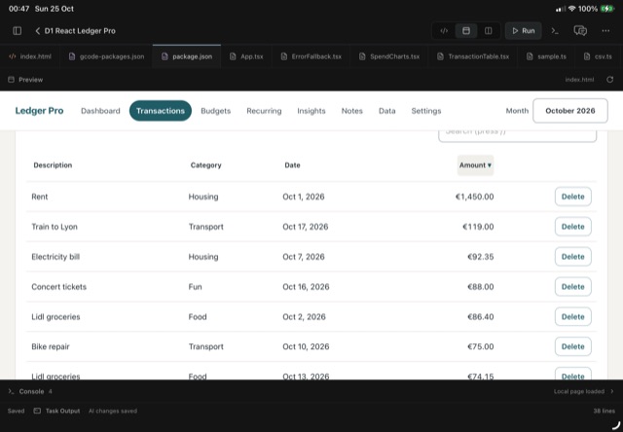
Task: Select the Transactions nav pill
Action: pyautogui.click(x=161, y=111)
